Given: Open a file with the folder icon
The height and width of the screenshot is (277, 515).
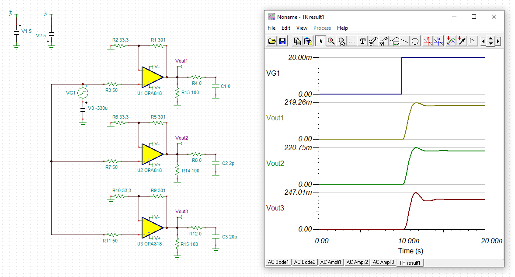Looking at the screenshot, I should pyautogui.click(x=272, y=41).
